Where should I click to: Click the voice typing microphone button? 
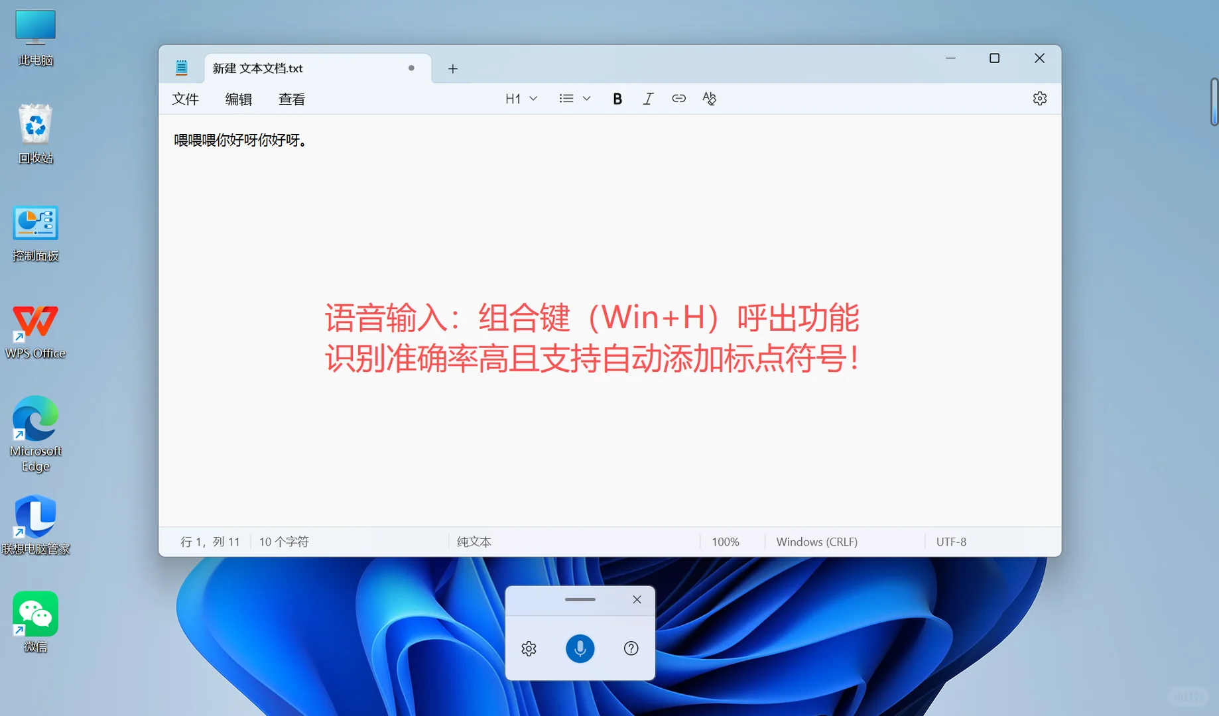580,648
